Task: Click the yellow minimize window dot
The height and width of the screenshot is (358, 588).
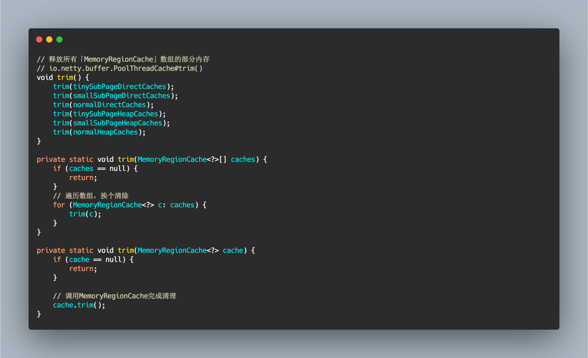Action: click(49, 39)
